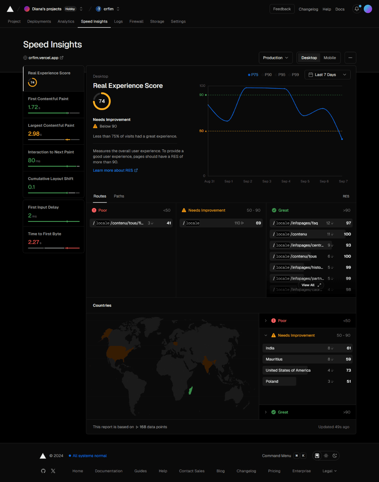Screen dimensions: 379x482
Task: Select the light theme sun icon
Action: [x=326, y=456]
